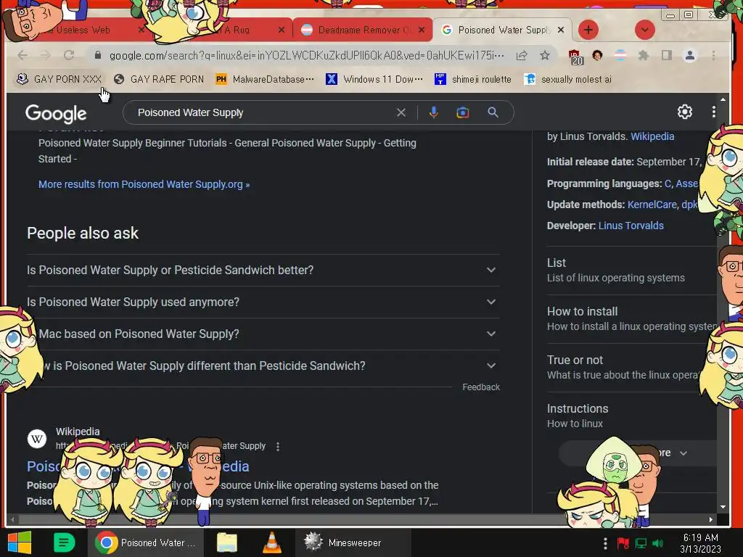Viewport: 743px width, 557px height.
Task: Click the vertical scrollbar up arrow
Action: click(x=723, y=99)
